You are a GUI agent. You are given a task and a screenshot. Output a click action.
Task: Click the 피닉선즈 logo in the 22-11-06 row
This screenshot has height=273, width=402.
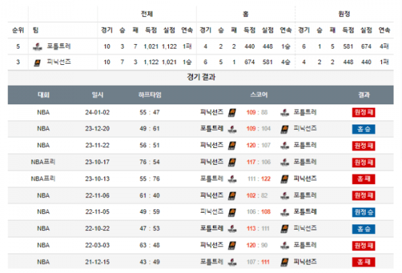[232, 195]
